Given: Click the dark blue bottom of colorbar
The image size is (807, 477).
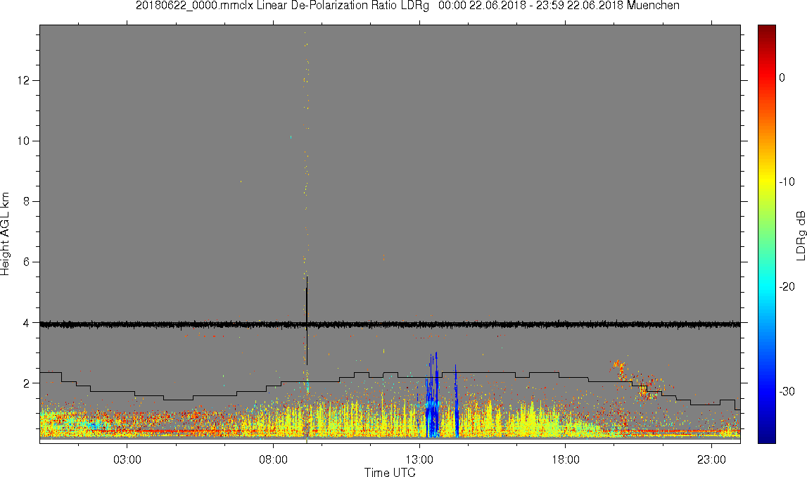Looking at the screenshot, I should point(766,438).
